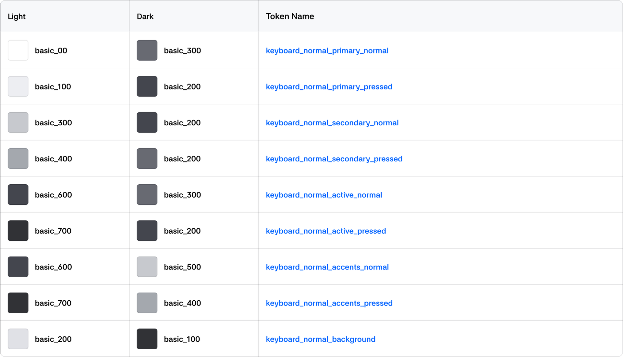Select the basic_400 dark color swatch
This screenshot has height=357, width=623.
pyautogui.click(x=147, y=303)
